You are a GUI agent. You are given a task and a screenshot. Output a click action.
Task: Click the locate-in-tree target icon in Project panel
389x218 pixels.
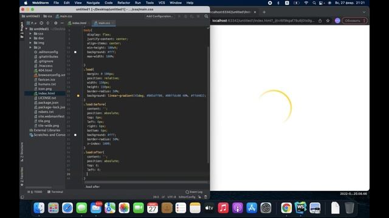point(41,23)
